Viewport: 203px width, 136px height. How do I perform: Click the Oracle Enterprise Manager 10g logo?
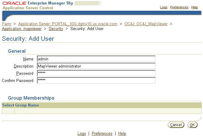[x=38, y=3]
